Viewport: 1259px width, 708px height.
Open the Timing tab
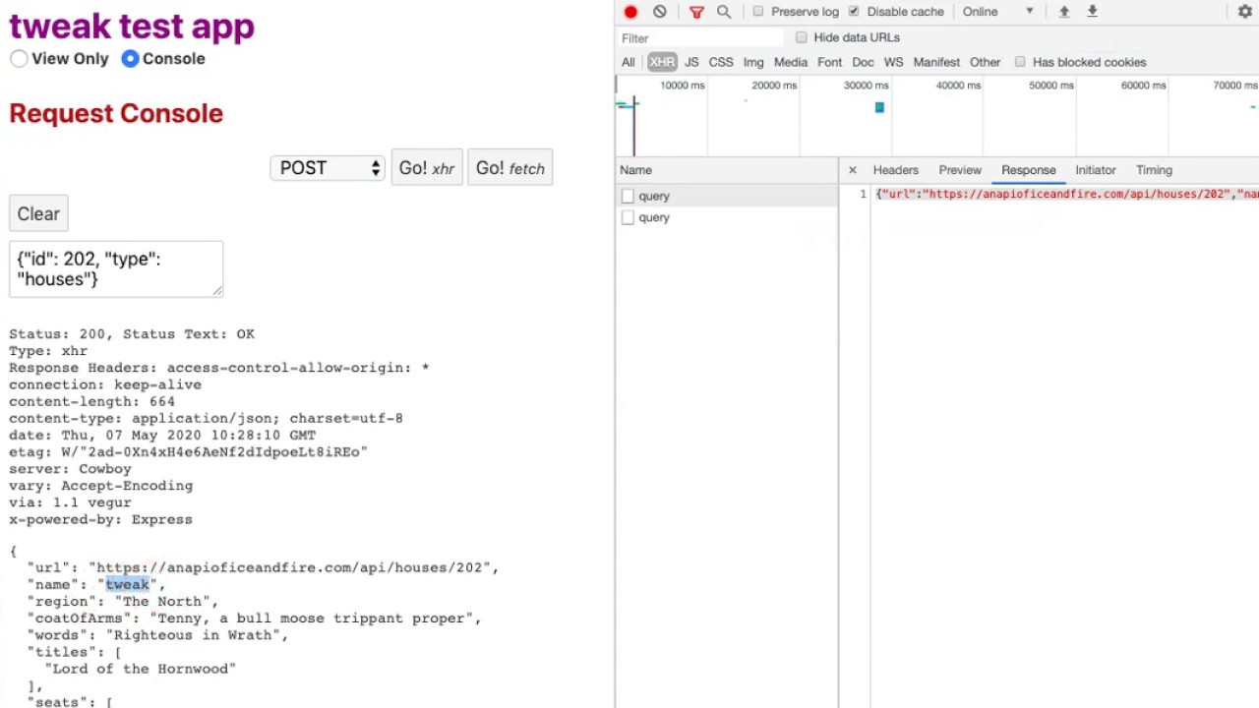(x=1154, y=170)
